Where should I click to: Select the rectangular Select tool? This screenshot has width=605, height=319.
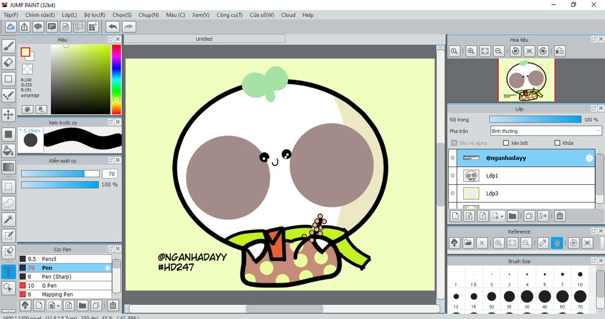[x=8, y=187]
